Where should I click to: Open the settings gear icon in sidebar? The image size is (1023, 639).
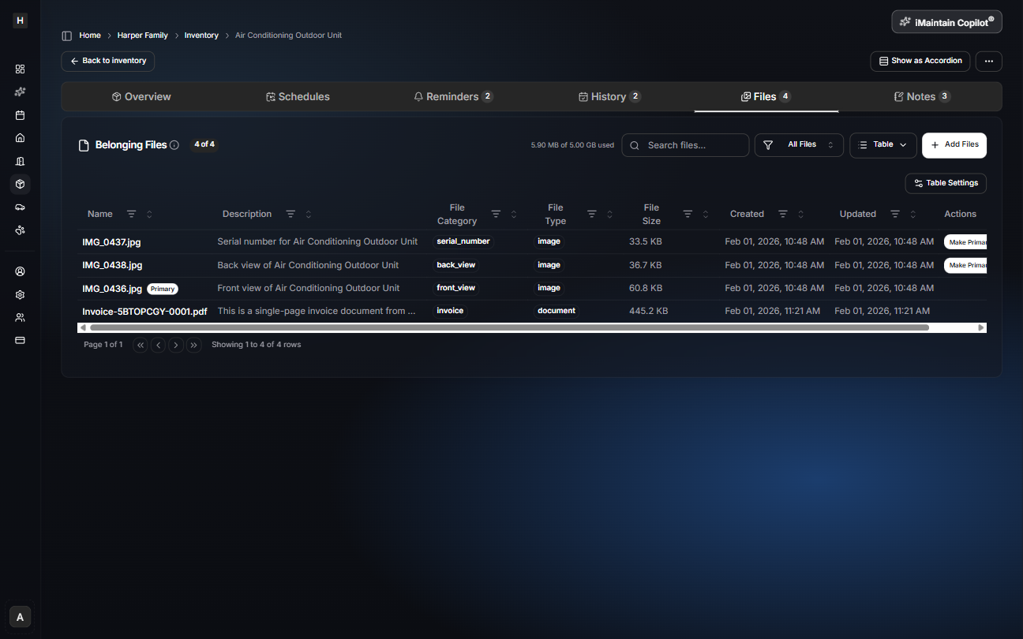[21, 294]
